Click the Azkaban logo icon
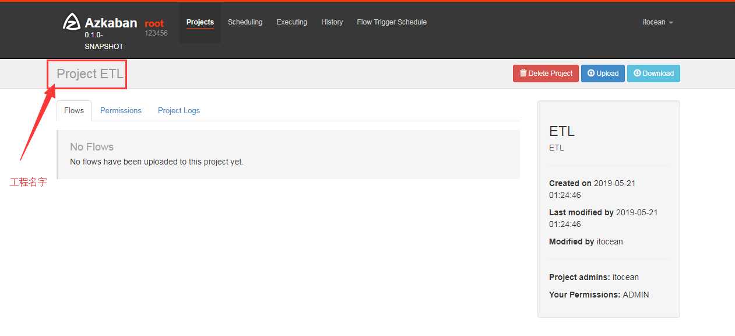 72,22
